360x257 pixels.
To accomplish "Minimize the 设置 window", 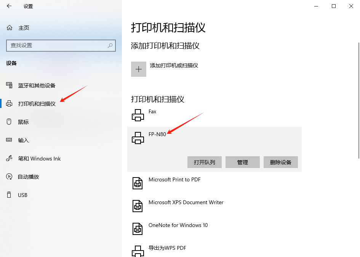I will pyautogui.click(x=316, y=6).
